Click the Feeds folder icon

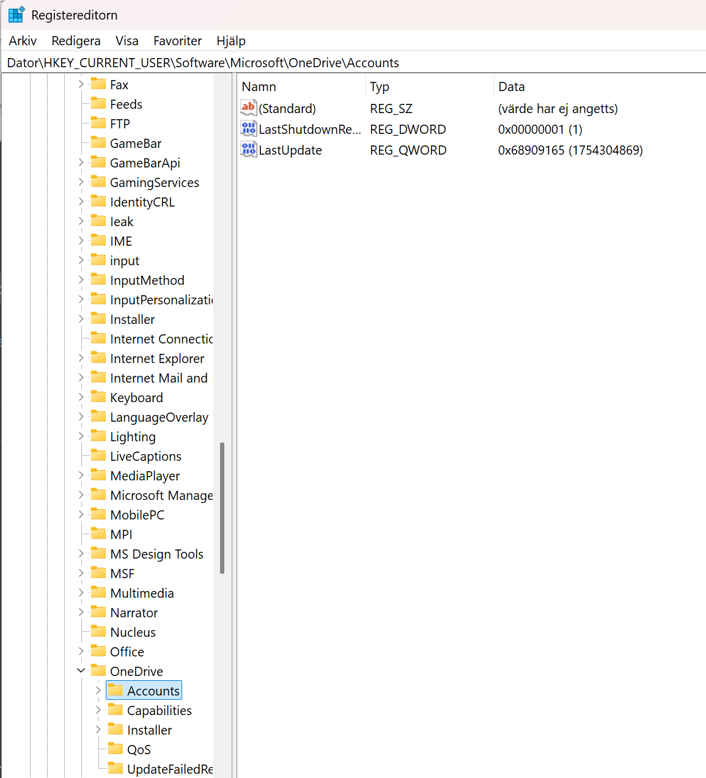(x=98, y=103)
